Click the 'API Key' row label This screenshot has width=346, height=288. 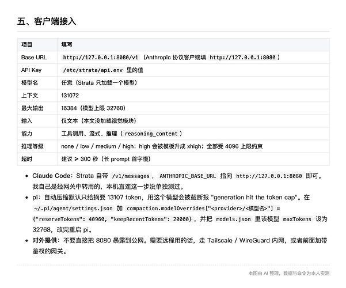[31, 70]
